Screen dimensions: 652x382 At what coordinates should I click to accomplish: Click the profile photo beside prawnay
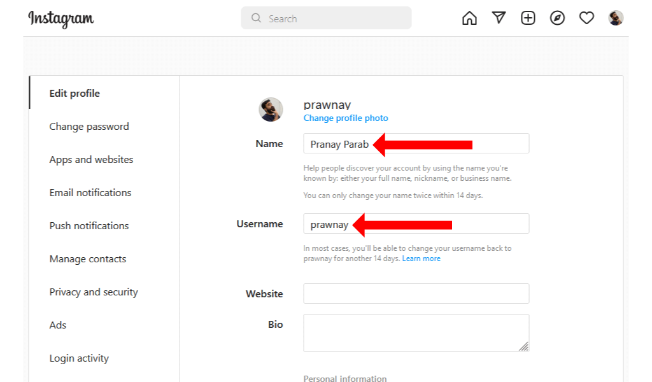point(271,110)
